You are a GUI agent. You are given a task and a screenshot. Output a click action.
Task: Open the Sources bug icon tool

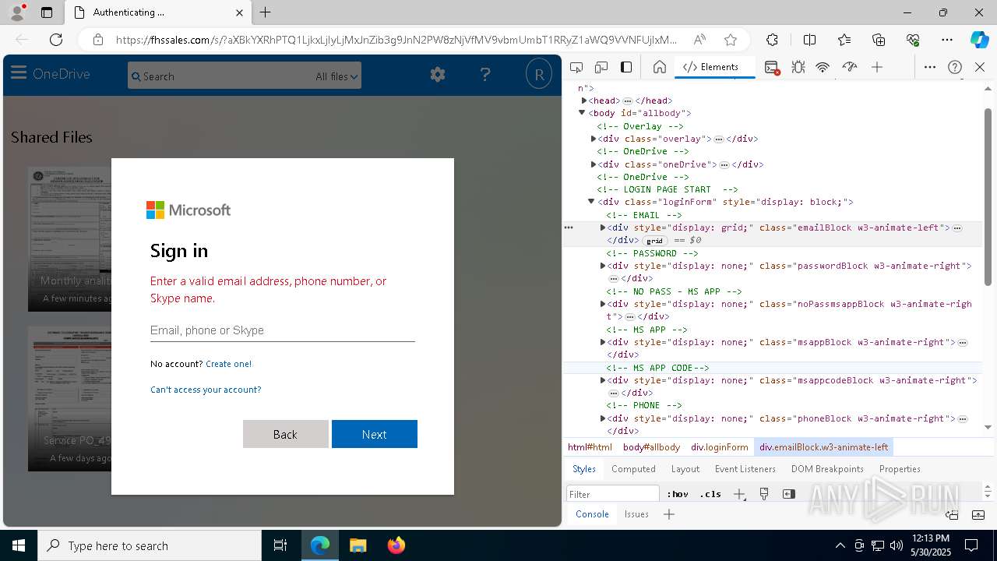coord(798,68)
